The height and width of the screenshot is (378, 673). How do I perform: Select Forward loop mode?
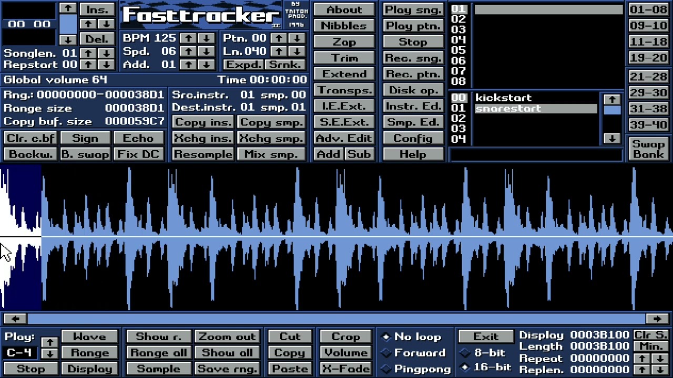[413, 353]
